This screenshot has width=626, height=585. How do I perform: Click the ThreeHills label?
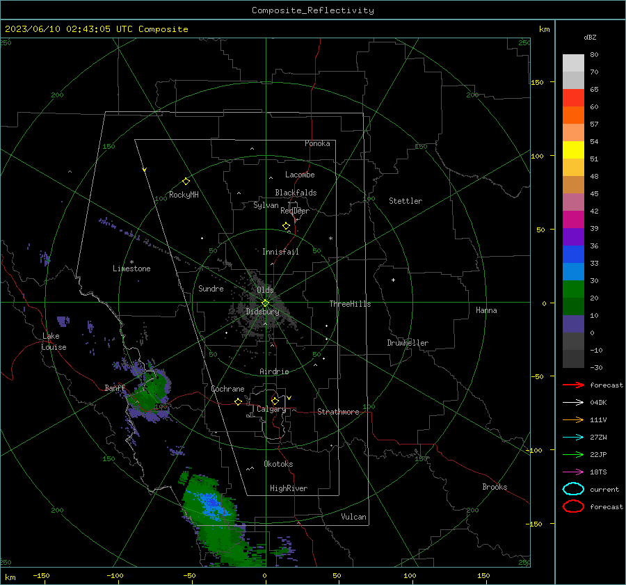point(350,304)
